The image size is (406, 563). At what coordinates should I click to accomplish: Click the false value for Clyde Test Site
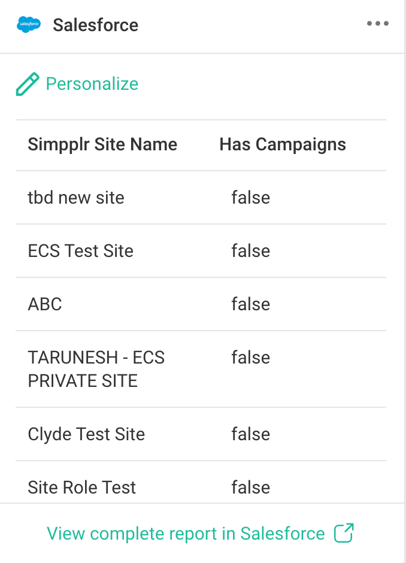[x=250, y=434]
